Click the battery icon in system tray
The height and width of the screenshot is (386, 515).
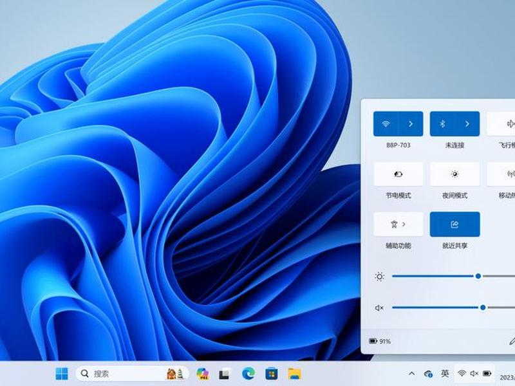(x=487, y=373)
